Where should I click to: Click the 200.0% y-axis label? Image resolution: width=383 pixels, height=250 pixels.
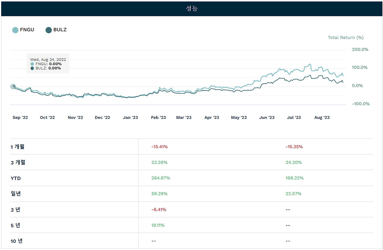click(x=360, y=49)
